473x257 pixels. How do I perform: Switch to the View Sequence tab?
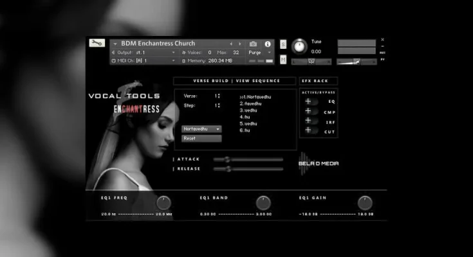point(257,81)
